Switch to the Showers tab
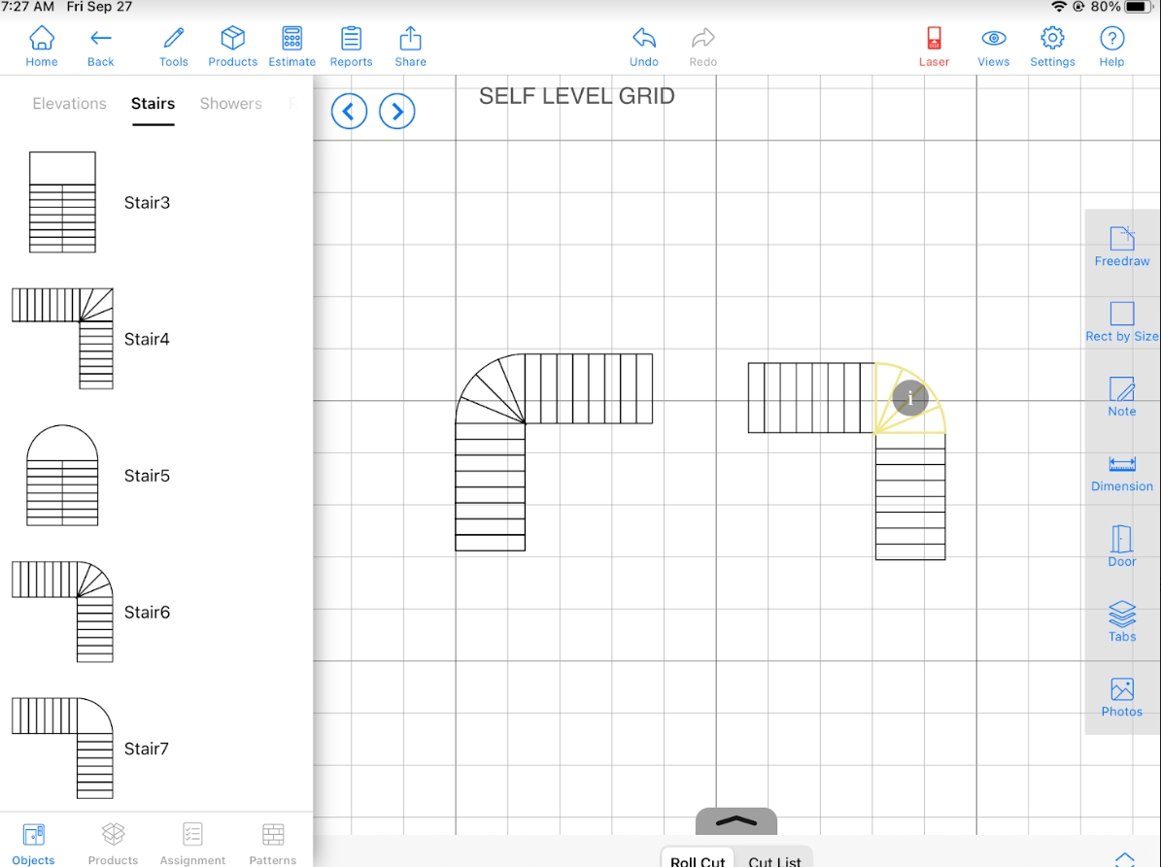The width and height of the screenshot is (1161, 867). click(x=230, y=104)
